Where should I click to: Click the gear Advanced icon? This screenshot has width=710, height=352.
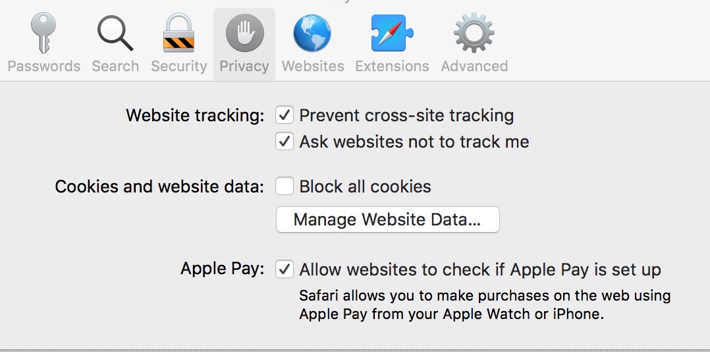474,33
